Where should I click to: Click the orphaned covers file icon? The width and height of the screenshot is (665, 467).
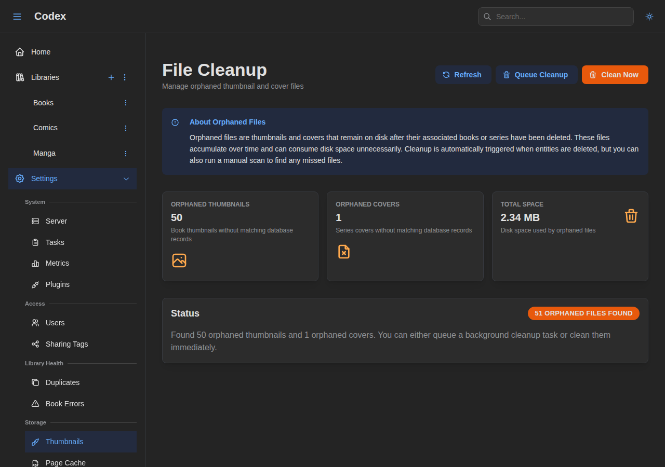(343, 252)
